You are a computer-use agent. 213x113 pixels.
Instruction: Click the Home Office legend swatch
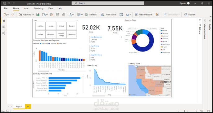point(58,44)
